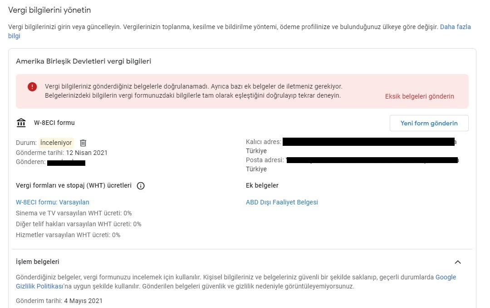Open W-8ECI formu: Varsayılan link
The image size is (490, 308).
(53, 202)
